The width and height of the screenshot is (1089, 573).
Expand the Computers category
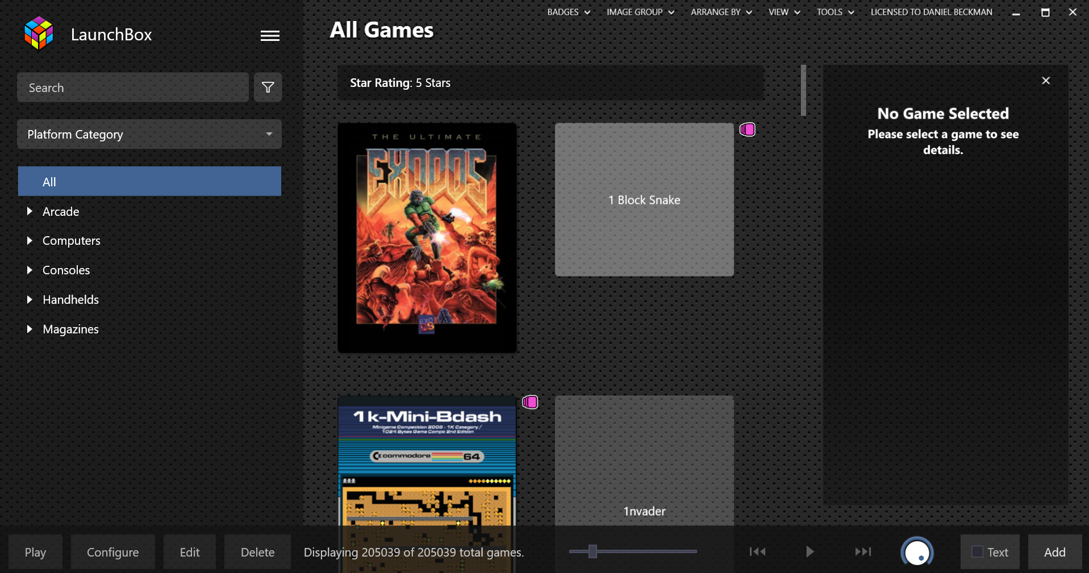tap(30, 241)
